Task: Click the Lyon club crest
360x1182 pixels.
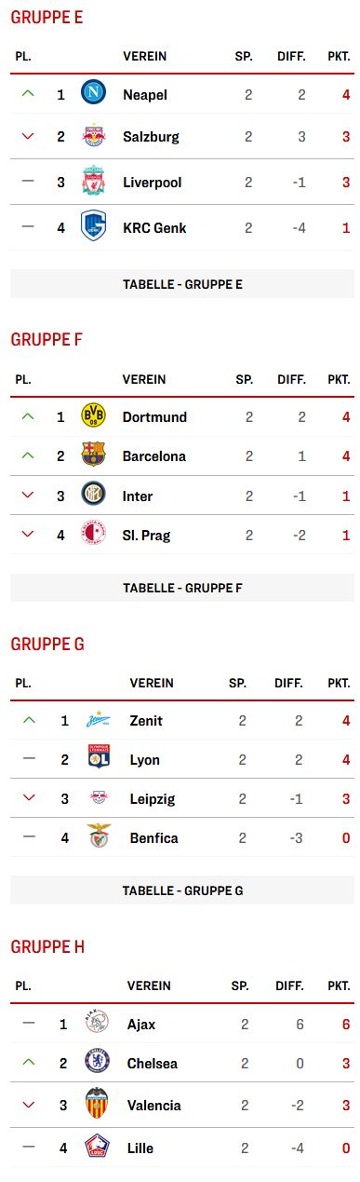Action: coord(98,758)
